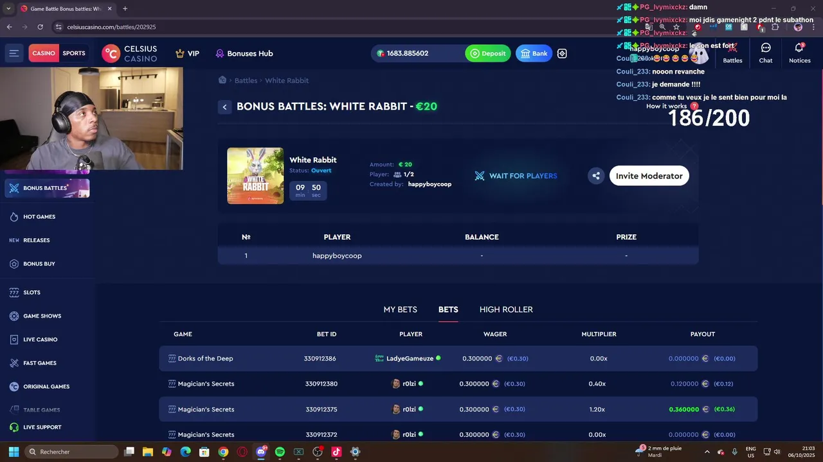Open the Notices bell
The width and height of the screenshot is (823, 462).
coord(800,53)
